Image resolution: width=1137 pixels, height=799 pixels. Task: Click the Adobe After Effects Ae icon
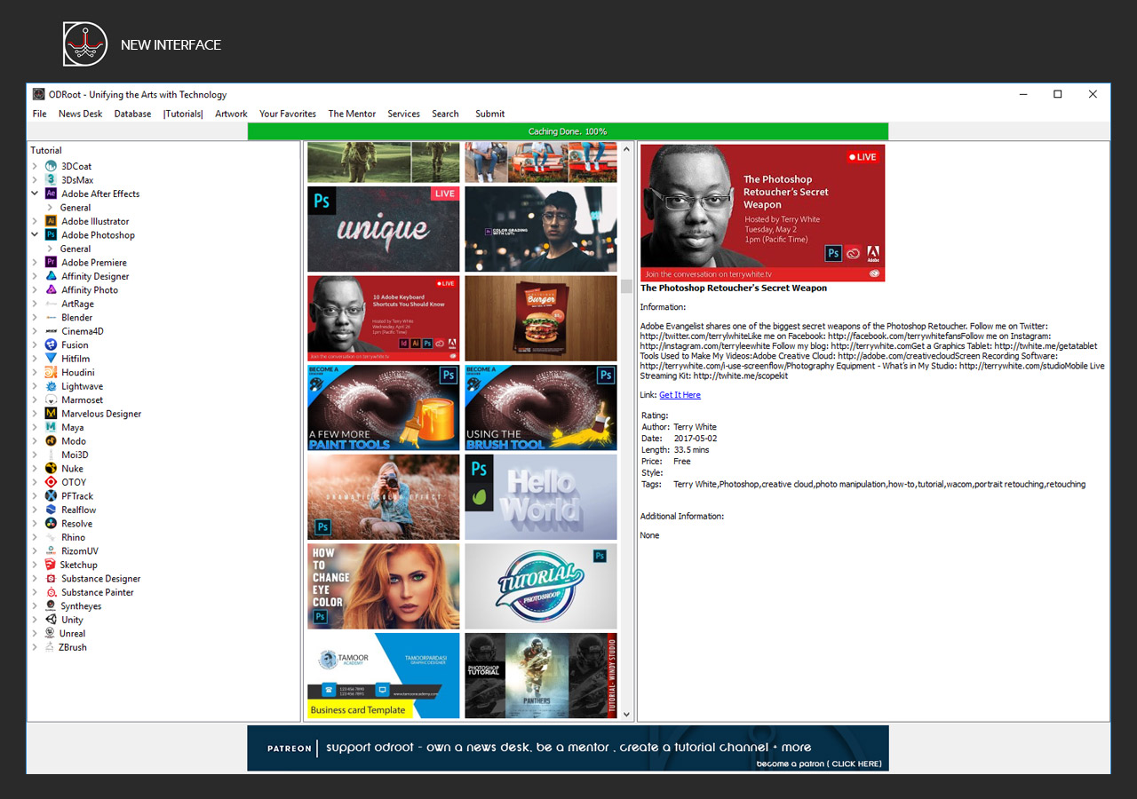(x=52, y=194)
